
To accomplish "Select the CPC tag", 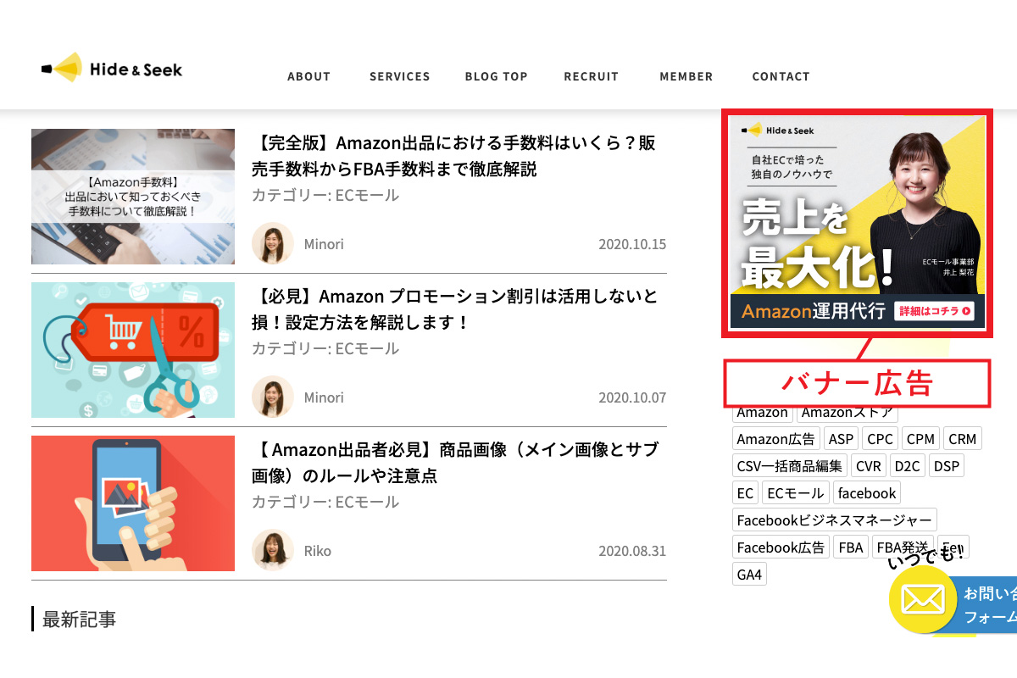I will pyautogui.click(x=880, y=439).
